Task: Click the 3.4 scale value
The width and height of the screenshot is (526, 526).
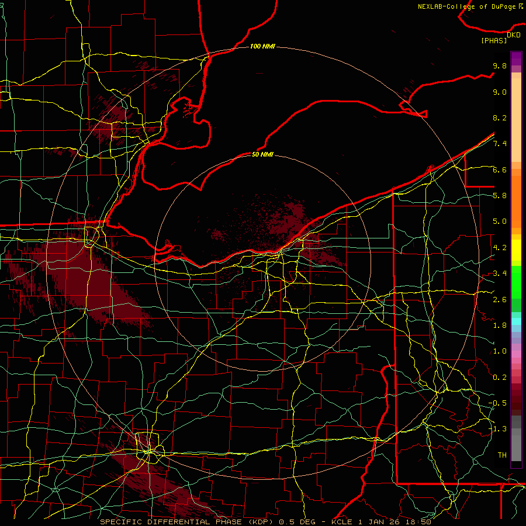Action: pyautogui.click(x=500, y=274)
